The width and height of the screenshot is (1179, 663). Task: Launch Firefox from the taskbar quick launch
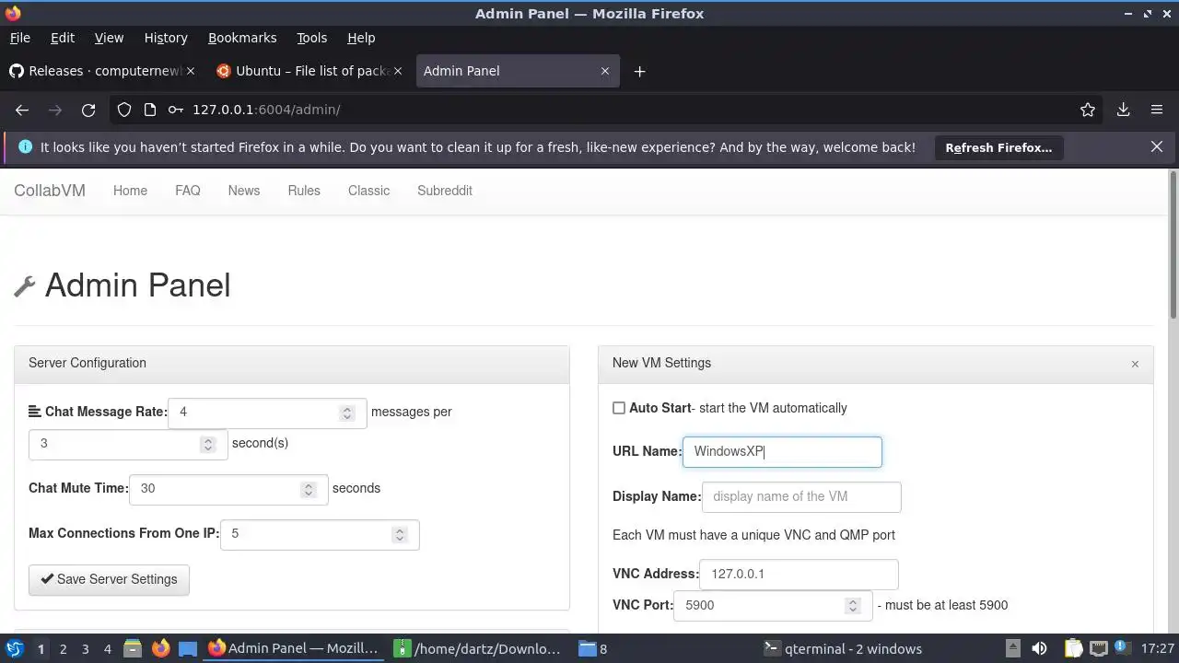pyautogui.click(x=160, y=648)
